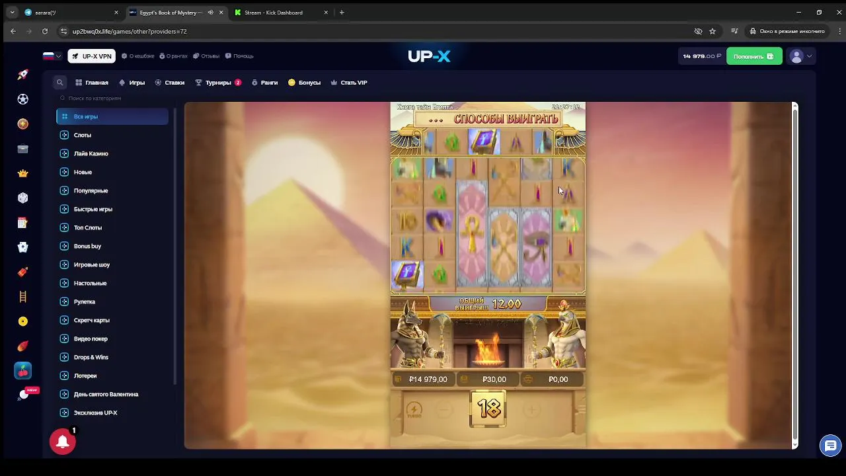Image resolution: width=846 pixels, height=476 pixels.
Task: Select the Эксклюзив UP-X category
Action: 112,413
